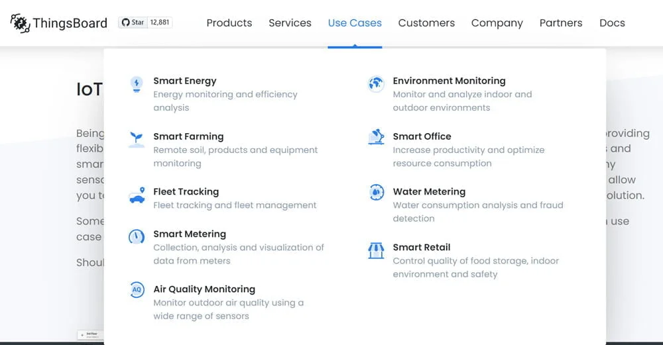The image size is (663, 345).
Task: Open the Environment Monitoring use case
Action: tap(449, 81)
